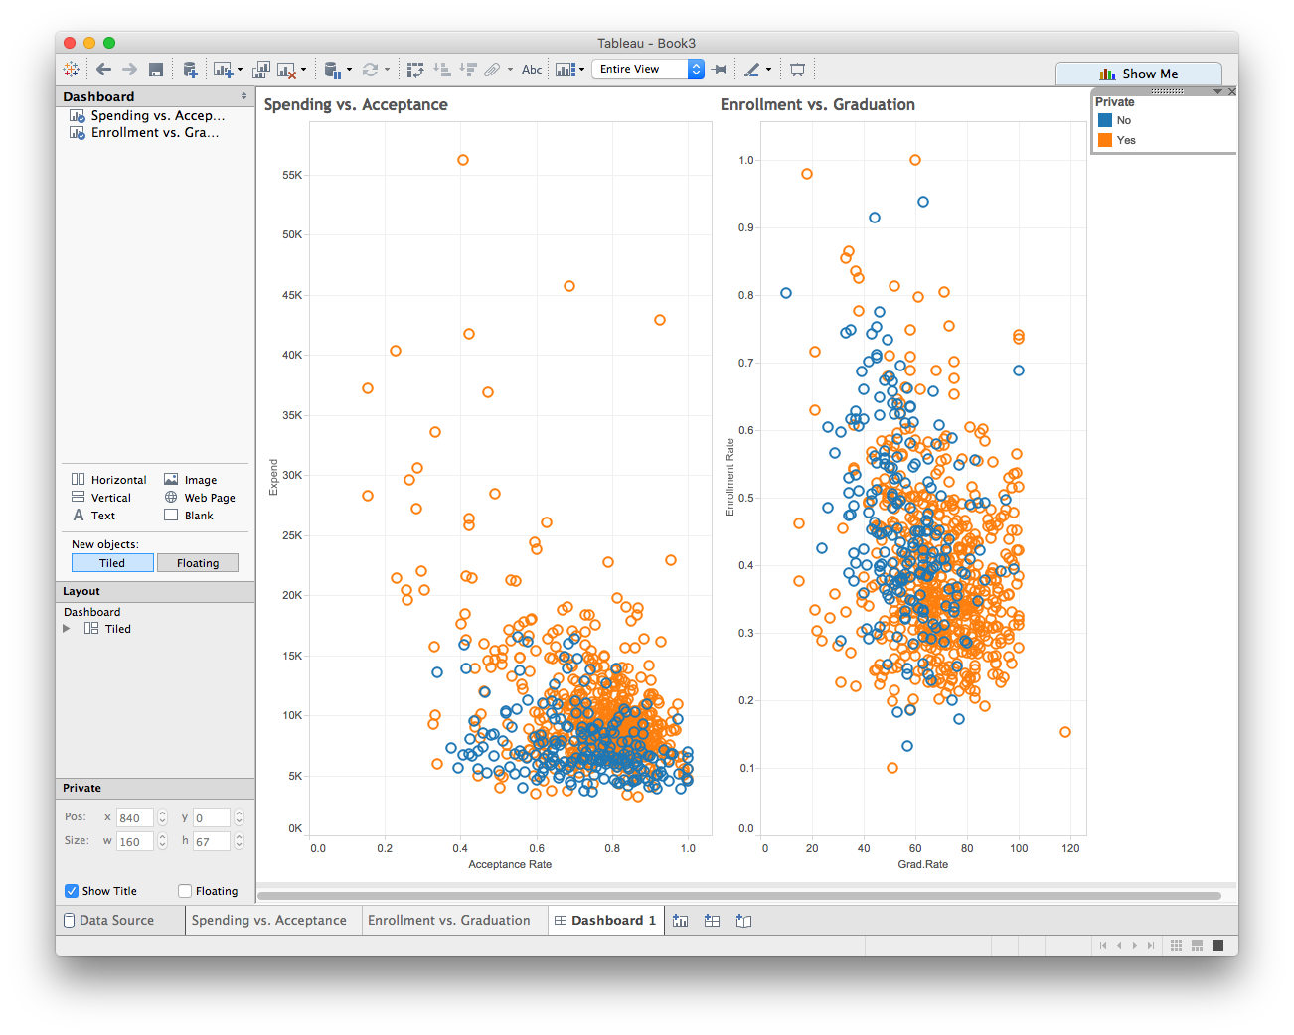The height and width of the screenshot is (1035, 1294).
Task: Save the workbook with the disk icon
Action: click(x=156, y=70)
